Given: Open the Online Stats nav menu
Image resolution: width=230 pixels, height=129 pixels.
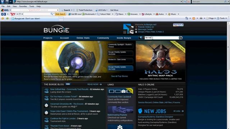Looking at the screenshot, I should tap(83, 38).
